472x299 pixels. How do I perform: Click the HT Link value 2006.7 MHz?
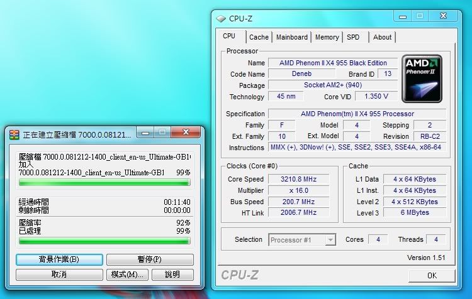[298, 212]
